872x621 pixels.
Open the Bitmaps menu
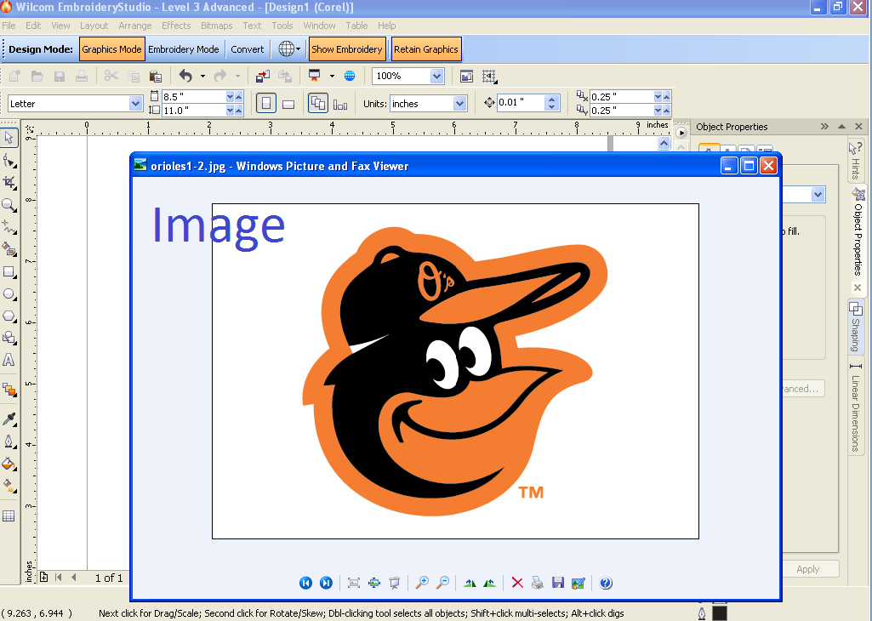216,26
